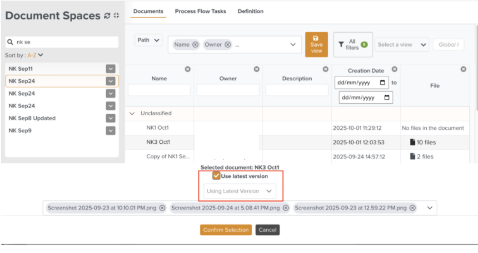Remove Screenshot 2025-09-24 at 5.08.41 PM.png chip
Viewport: 478px width, 253px height.
coord(285,208)
